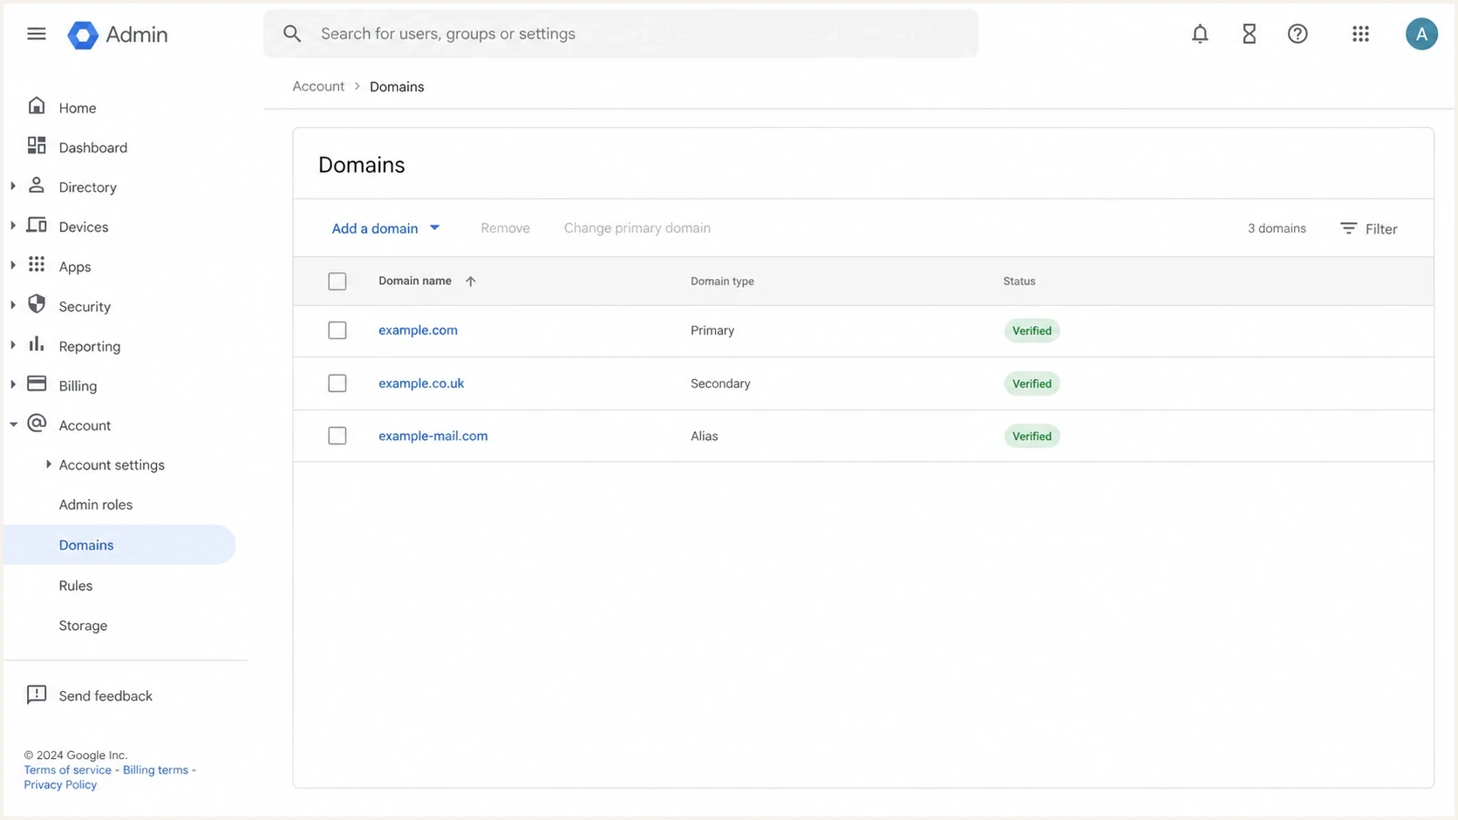The height and width of the screenshot is (820, 1458).
Task: Collapse the Account section arrow
Action: point(13,424)
